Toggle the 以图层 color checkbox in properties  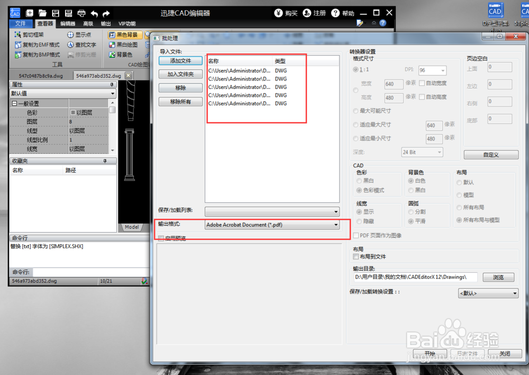pos(73,112)
